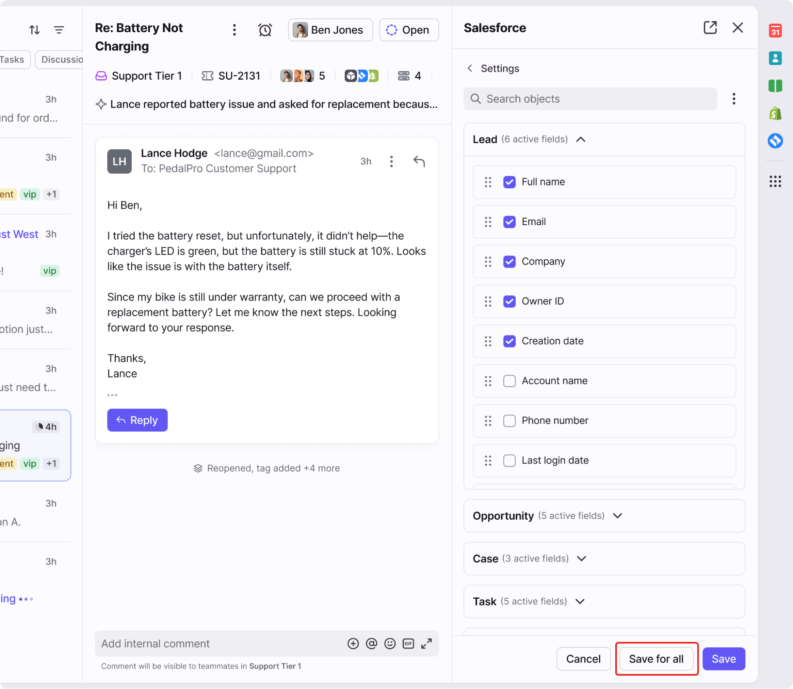793x689 pixels.
Task: Click the sort arrows icon
Action: pyautogui.click(x=35, y=30)
